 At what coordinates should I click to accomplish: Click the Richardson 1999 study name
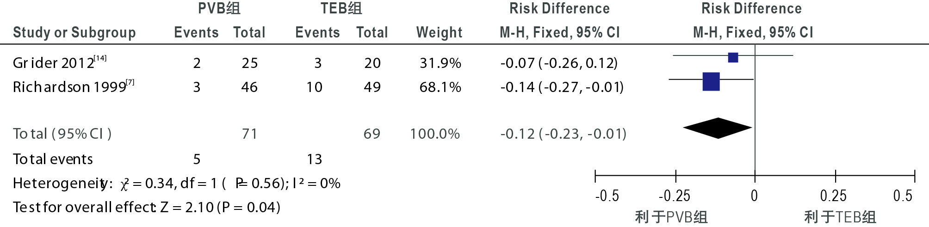pyautogui.click(x=69, y=87)
